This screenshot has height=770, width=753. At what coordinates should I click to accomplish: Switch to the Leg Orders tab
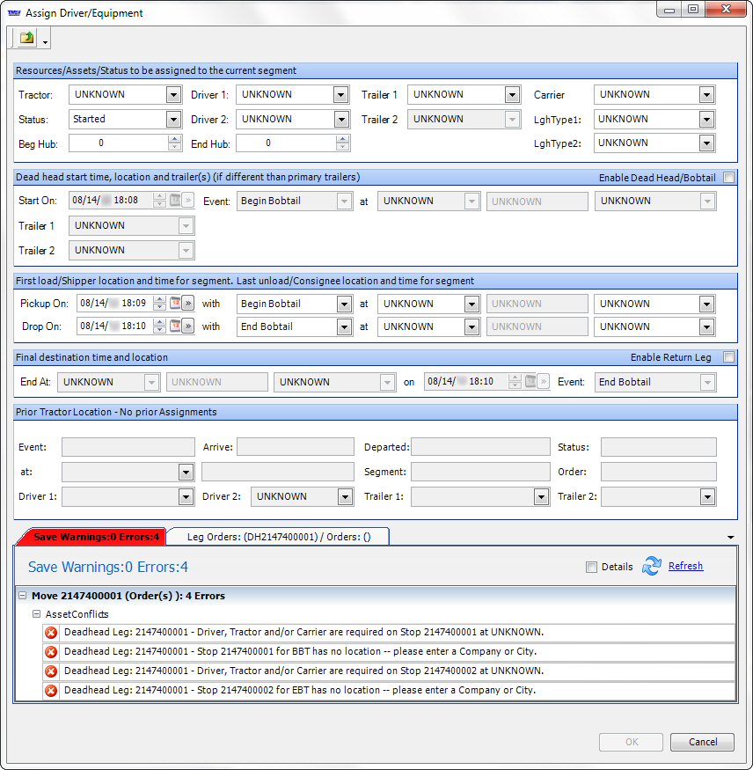click(x=276, y=537)
